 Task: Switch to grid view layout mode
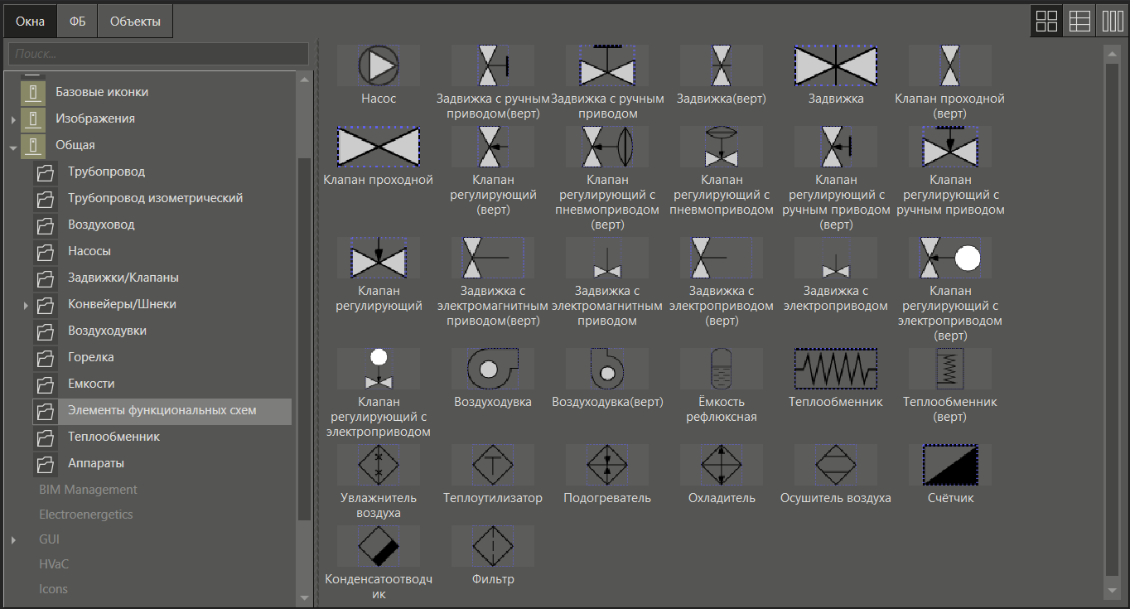1045,20
